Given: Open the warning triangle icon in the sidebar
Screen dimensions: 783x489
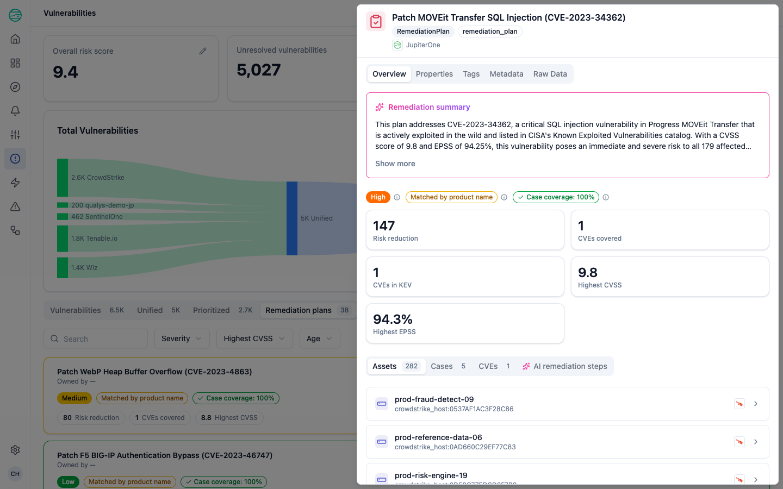Looking at the screenshot, I should [15, 206].
